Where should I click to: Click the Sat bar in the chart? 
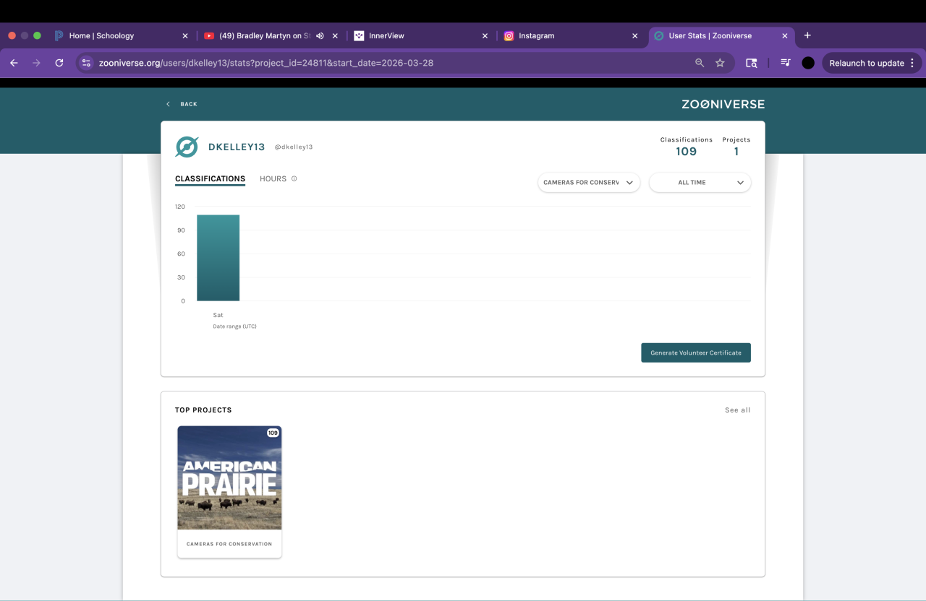click(x=218, y=258)
